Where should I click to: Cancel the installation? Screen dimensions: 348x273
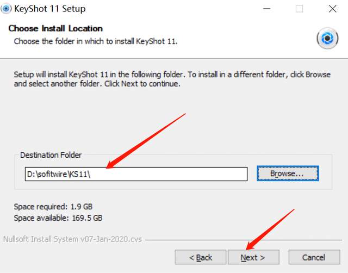314,257
